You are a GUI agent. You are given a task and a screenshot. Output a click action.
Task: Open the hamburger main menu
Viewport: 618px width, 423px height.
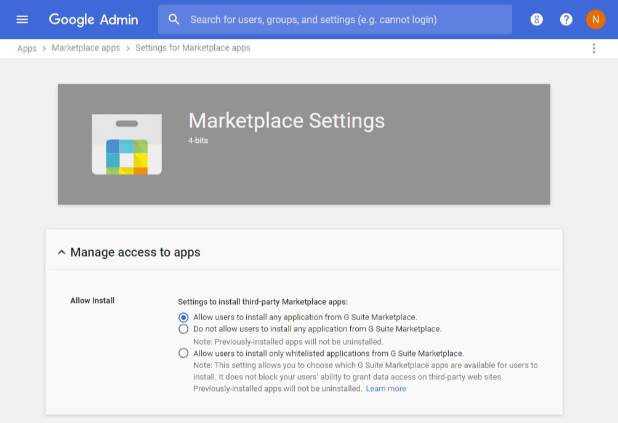coord(22,19)
